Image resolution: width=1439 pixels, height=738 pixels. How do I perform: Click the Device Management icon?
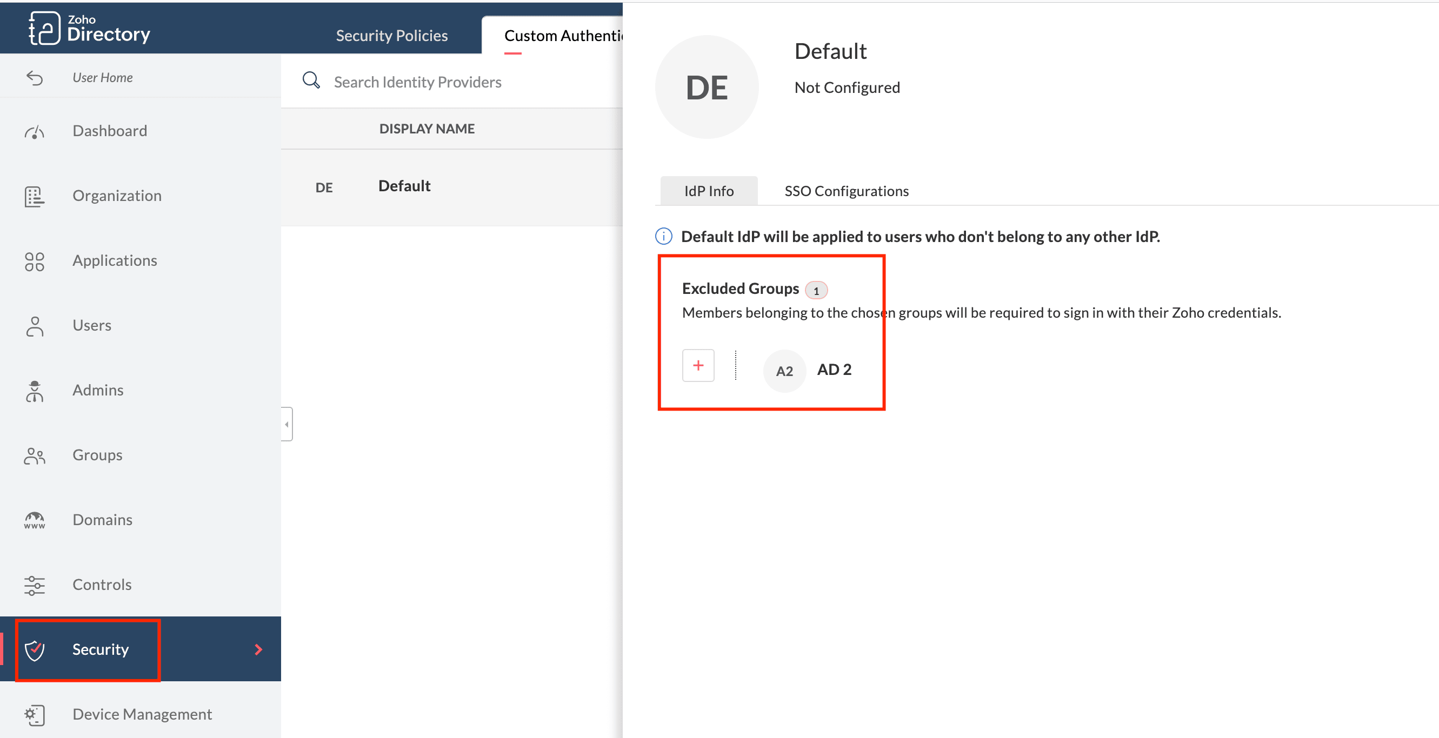(x=34, y=715)
